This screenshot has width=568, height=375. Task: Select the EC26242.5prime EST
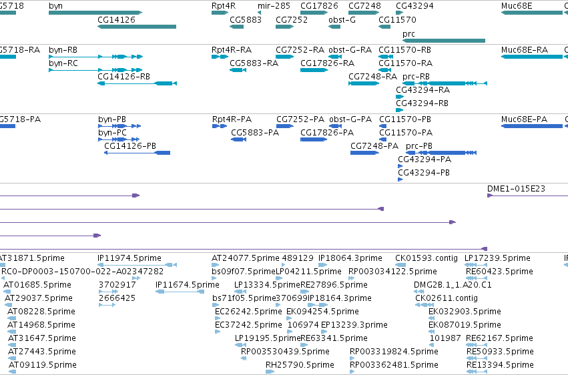pos(218,318)
